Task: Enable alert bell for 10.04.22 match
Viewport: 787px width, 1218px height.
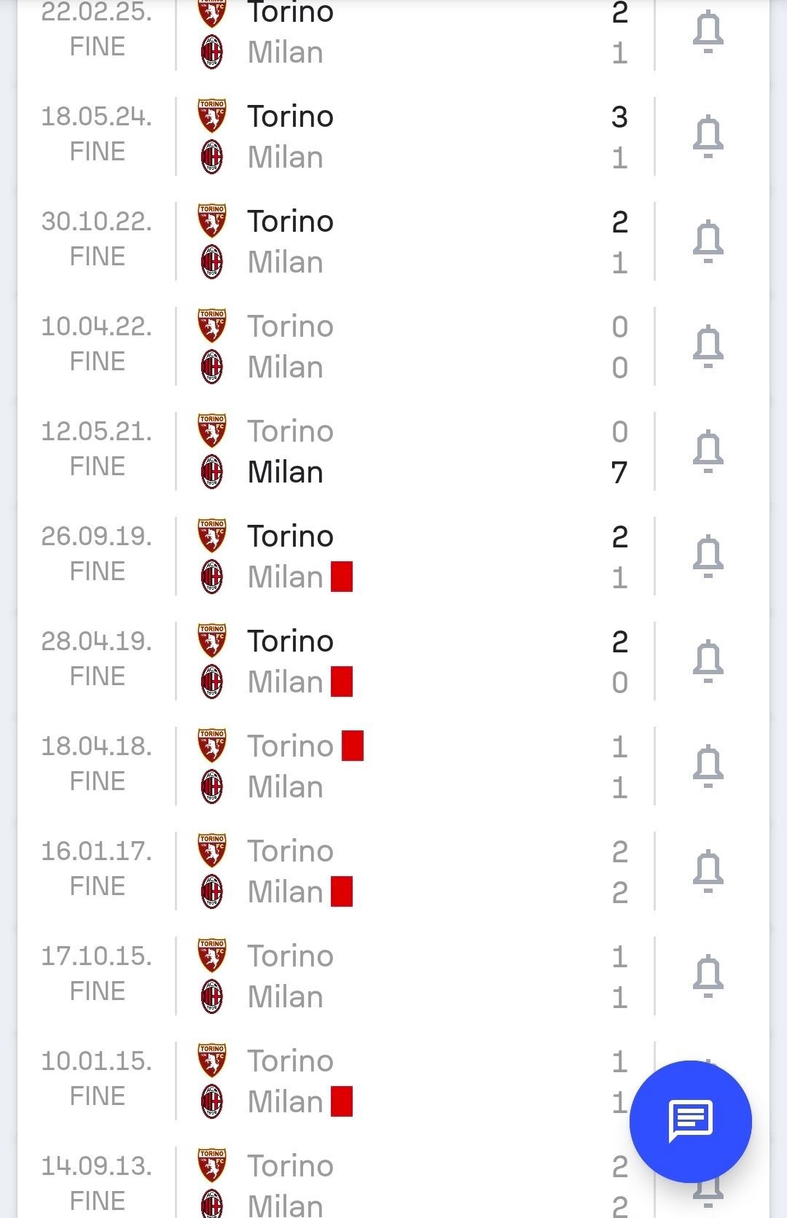Action: point(708,346)
